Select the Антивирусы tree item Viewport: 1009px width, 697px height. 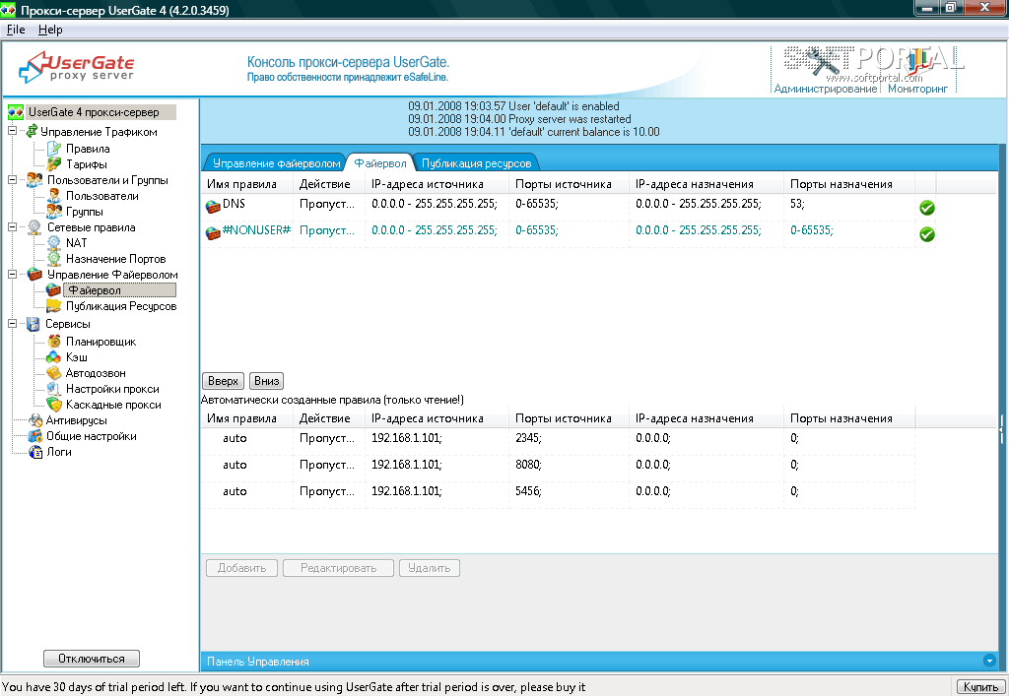tap(77, 419)
